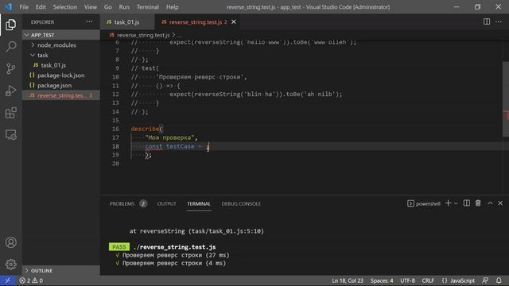Screen dimensions: 509x286
Task: Open the Accounts menu icon
Action: tap(10, 242)
